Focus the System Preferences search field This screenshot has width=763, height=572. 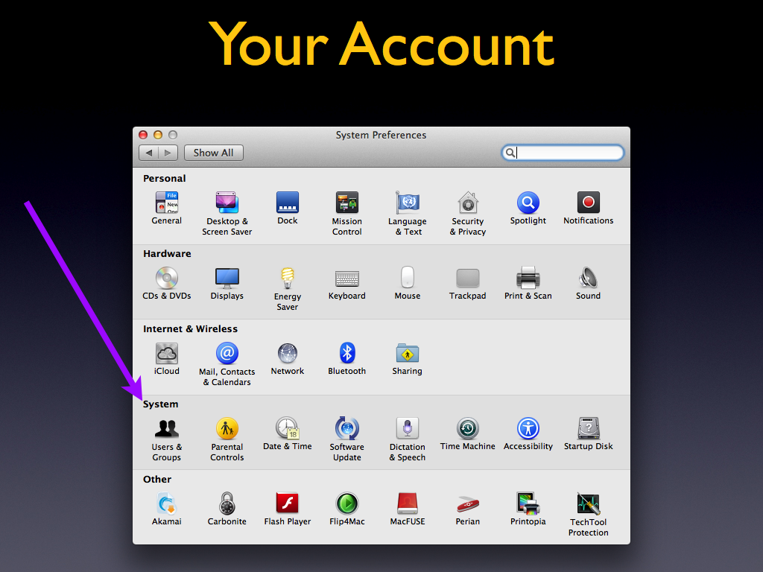[x=563, y=153]
